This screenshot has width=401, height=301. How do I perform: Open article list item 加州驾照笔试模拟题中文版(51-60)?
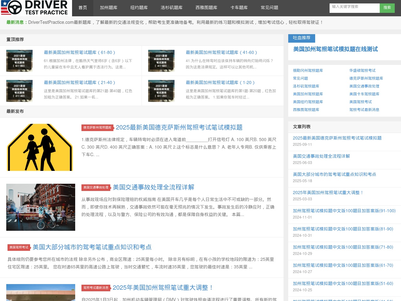(343, 283)
